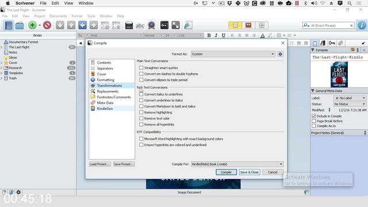Uncheck Include in Compile in Inspector

314,116
